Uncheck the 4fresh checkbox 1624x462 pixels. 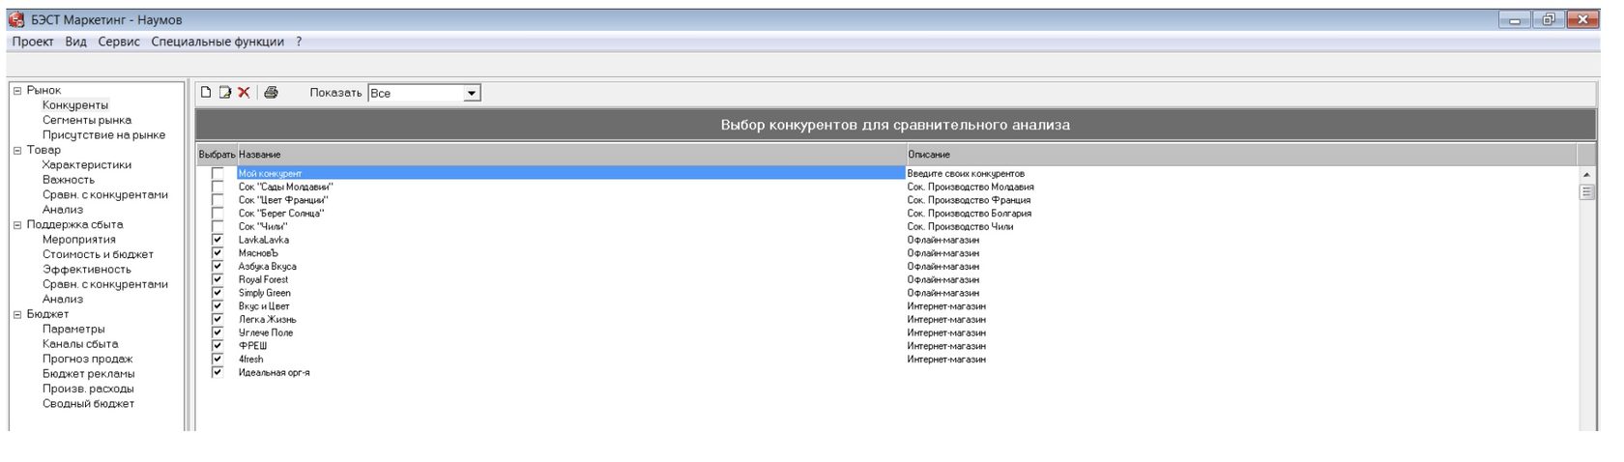217,359
